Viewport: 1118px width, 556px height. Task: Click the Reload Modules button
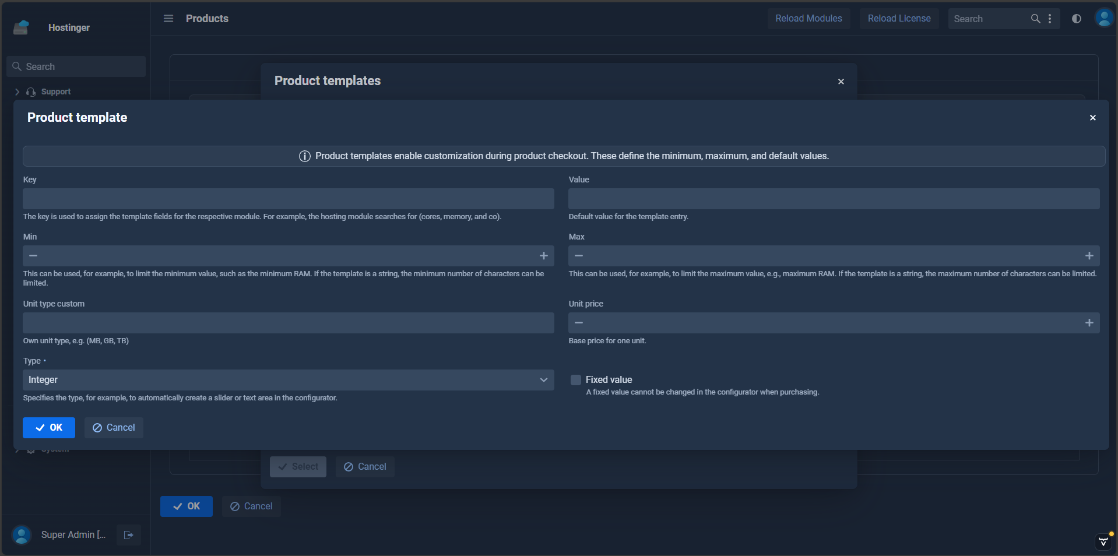(808, 18)
